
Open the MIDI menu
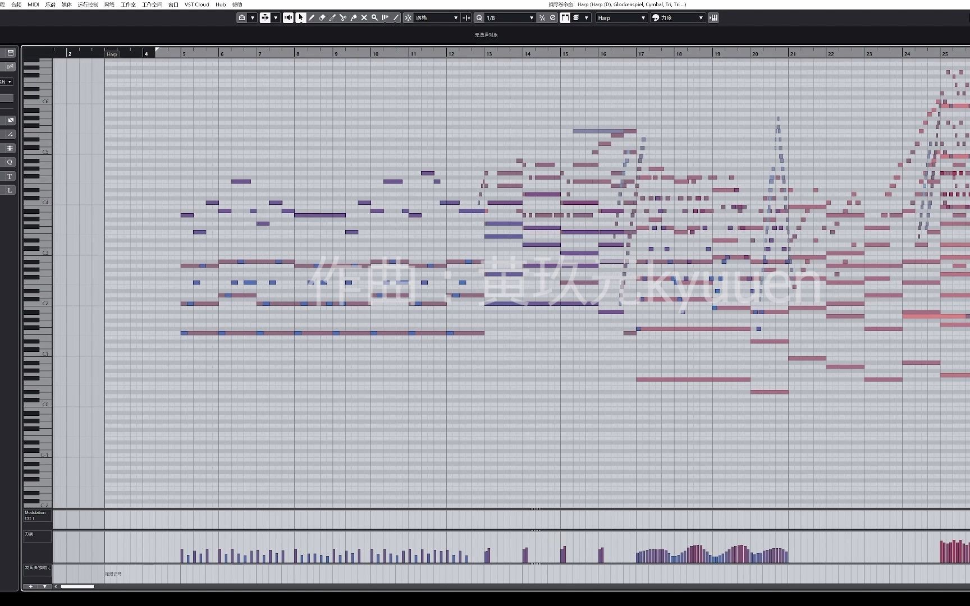[33, 4]
